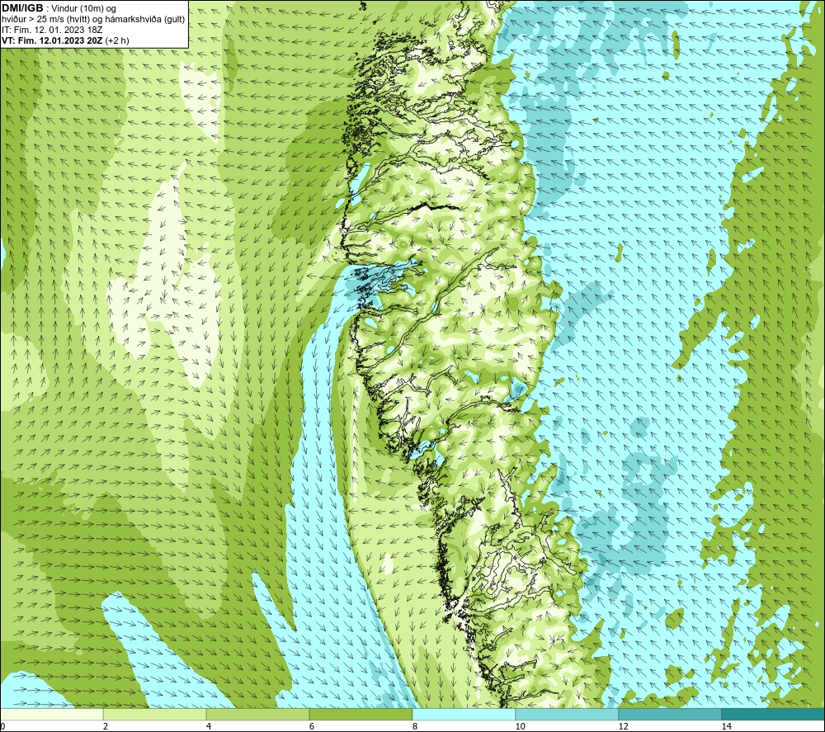Click the scale value '10'
Viewport: 825px width, 732px height.
(521, 726)
